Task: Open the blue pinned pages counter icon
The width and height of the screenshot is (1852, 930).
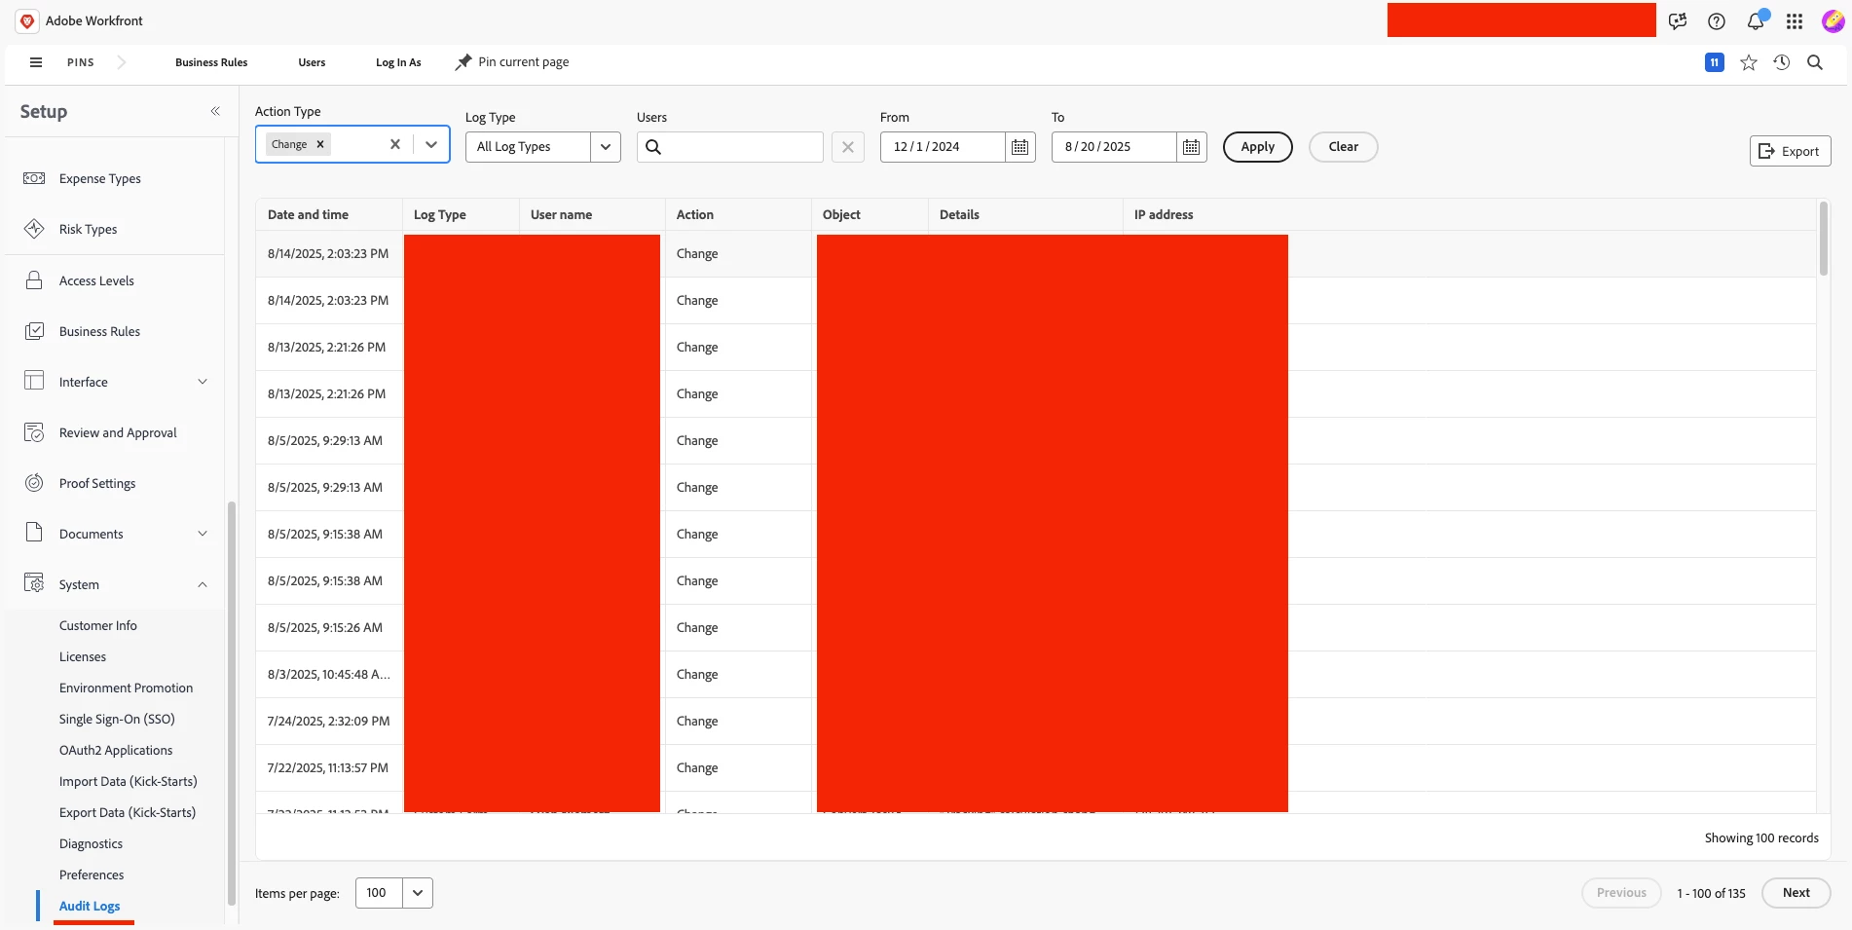Action: (x=1715, y=62)
